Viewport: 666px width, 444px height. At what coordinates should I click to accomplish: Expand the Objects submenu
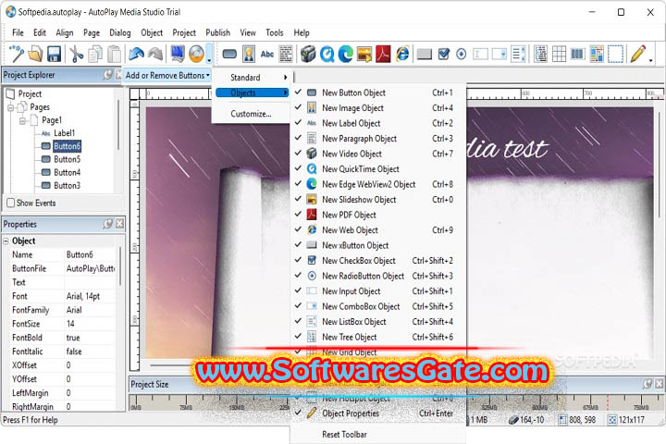(252, 92)
